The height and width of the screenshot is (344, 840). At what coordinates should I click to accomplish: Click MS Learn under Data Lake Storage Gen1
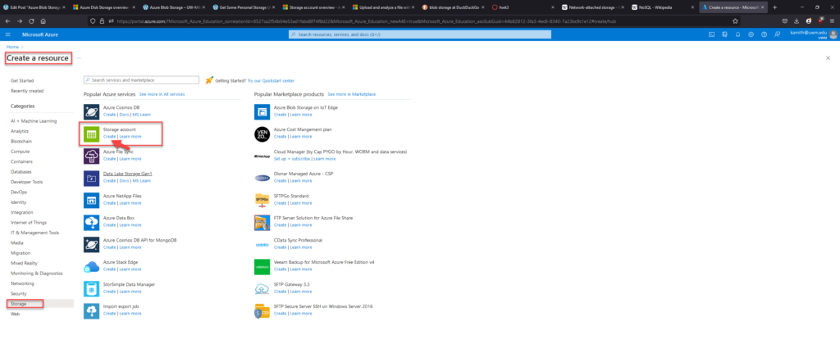[141, 181]
